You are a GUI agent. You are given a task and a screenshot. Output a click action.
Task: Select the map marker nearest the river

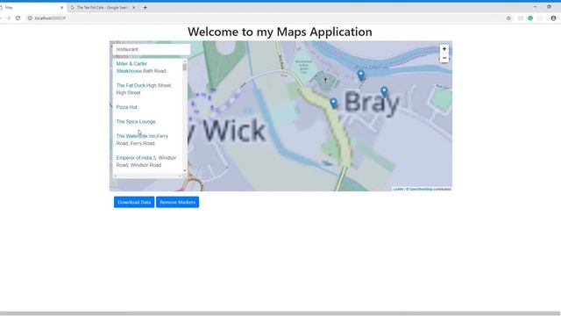click(360, 75)
